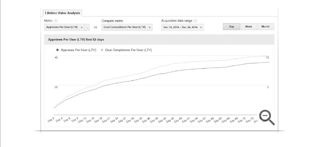Switch granularity to Week

pos(249,27)
